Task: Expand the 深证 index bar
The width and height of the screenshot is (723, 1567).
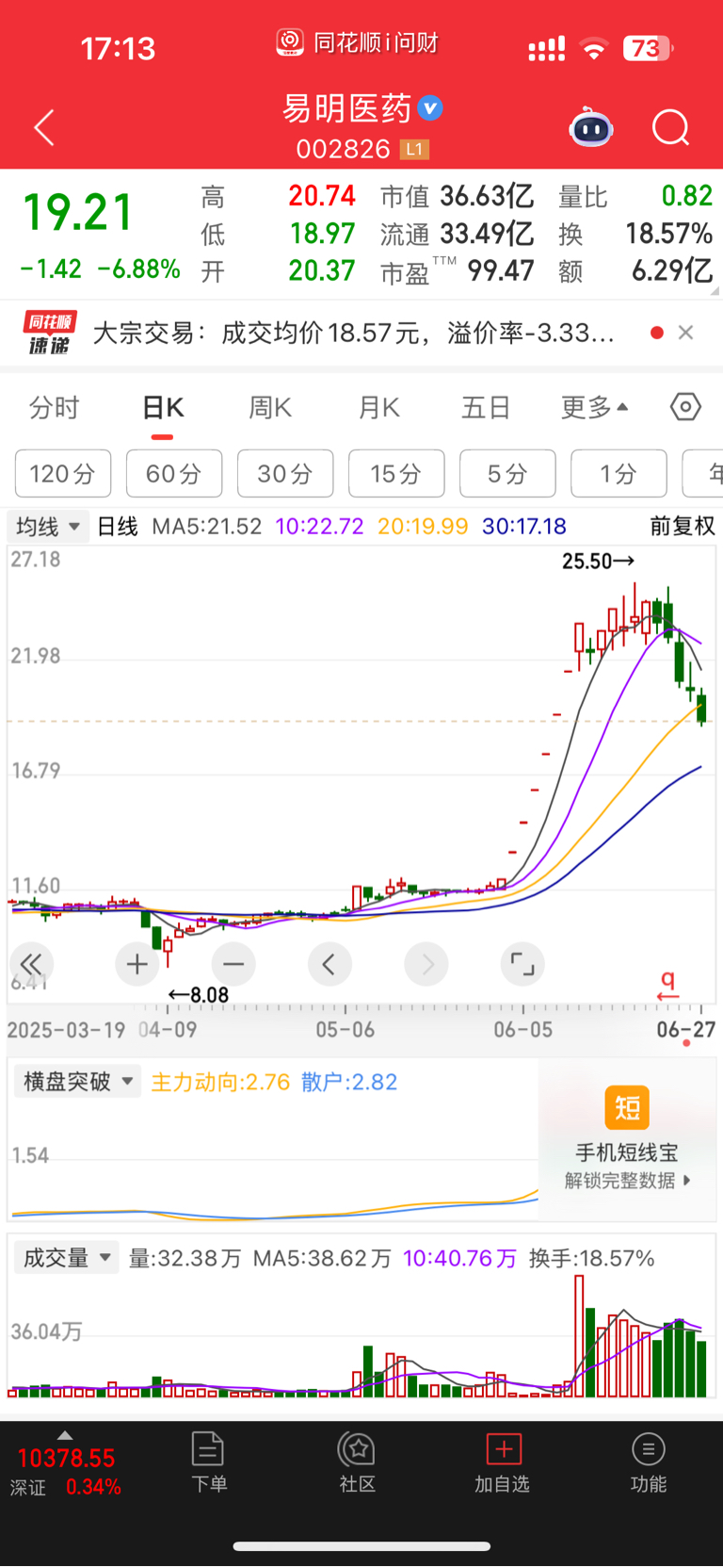Action: coord(65,1465)
